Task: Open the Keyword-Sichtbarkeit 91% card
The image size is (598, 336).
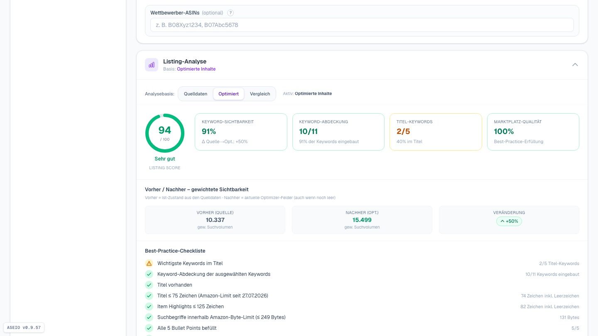Action: pyautogui.click(x=241, y=132)
